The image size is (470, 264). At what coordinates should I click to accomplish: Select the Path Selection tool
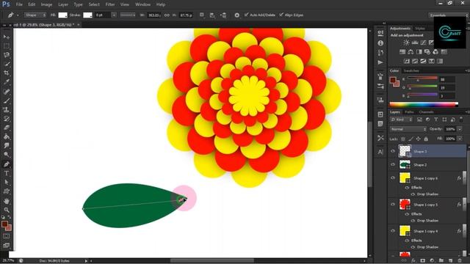[7, 183]
